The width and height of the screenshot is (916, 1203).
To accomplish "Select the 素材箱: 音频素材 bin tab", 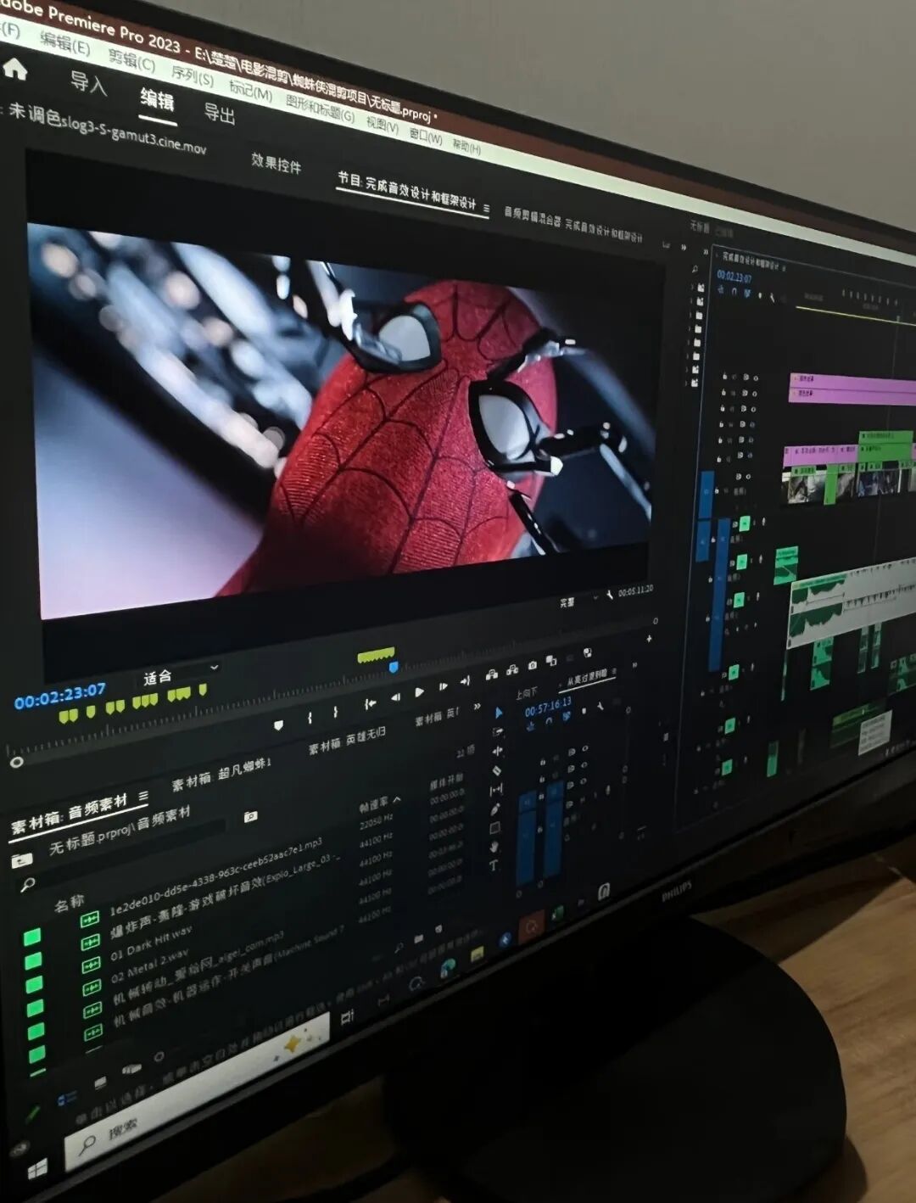I will click(x=69, y=813).
